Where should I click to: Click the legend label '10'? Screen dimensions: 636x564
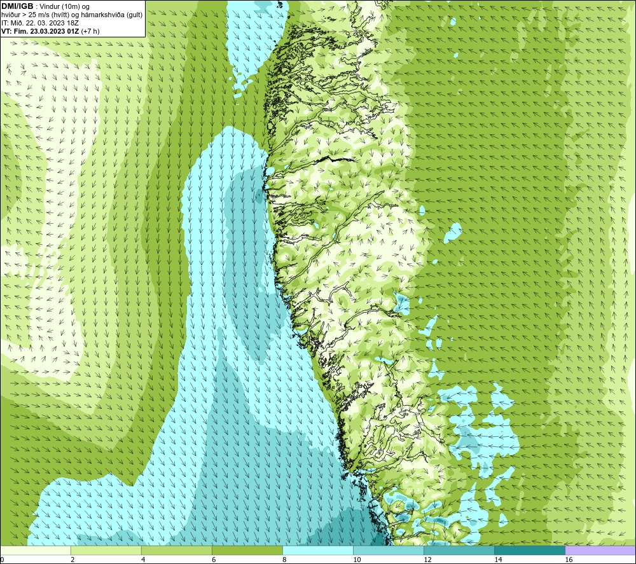point(357,560)
